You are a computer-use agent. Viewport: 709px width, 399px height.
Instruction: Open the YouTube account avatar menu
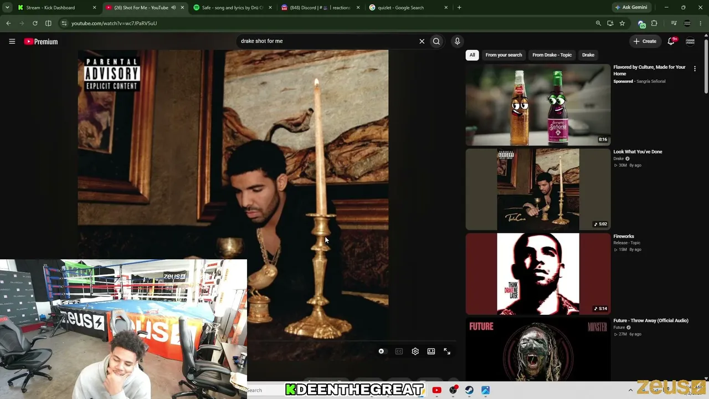pos(690,41)
